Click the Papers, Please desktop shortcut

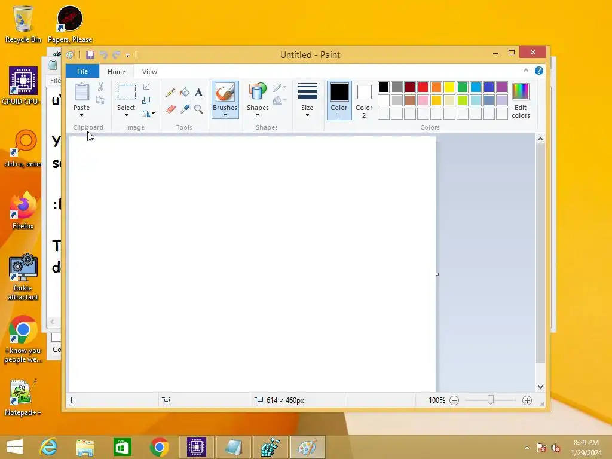[70, 24]
